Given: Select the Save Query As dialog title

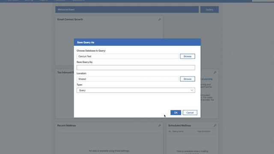Looking at the screenshot, I should click(86, 42).
